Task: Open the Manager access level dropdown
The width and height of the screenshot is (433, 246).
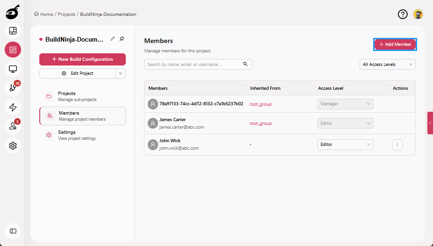Action: point(346,104)
